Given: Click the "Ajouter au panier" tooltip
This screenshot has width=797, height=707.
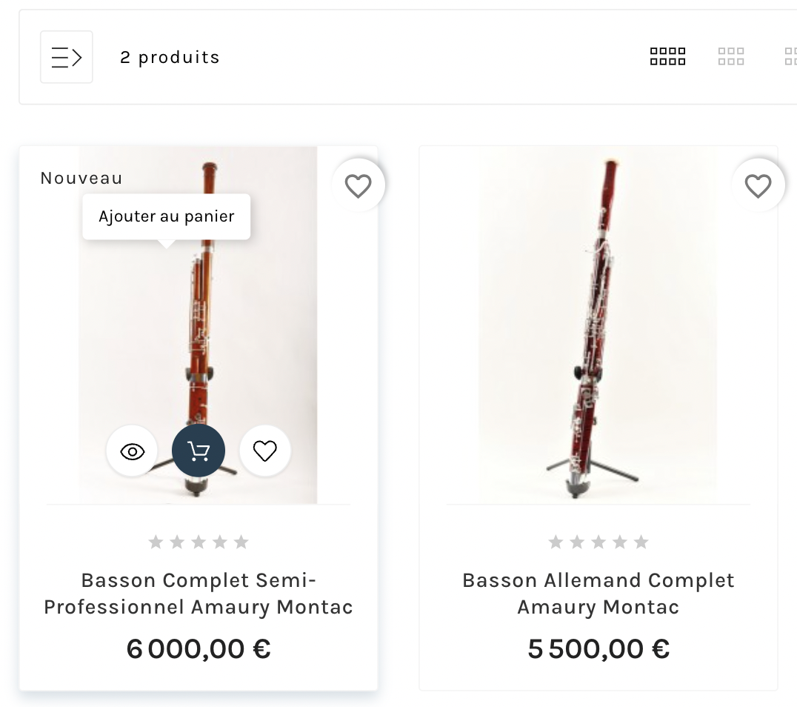Looking at the screenshot, I should [166, 216].
